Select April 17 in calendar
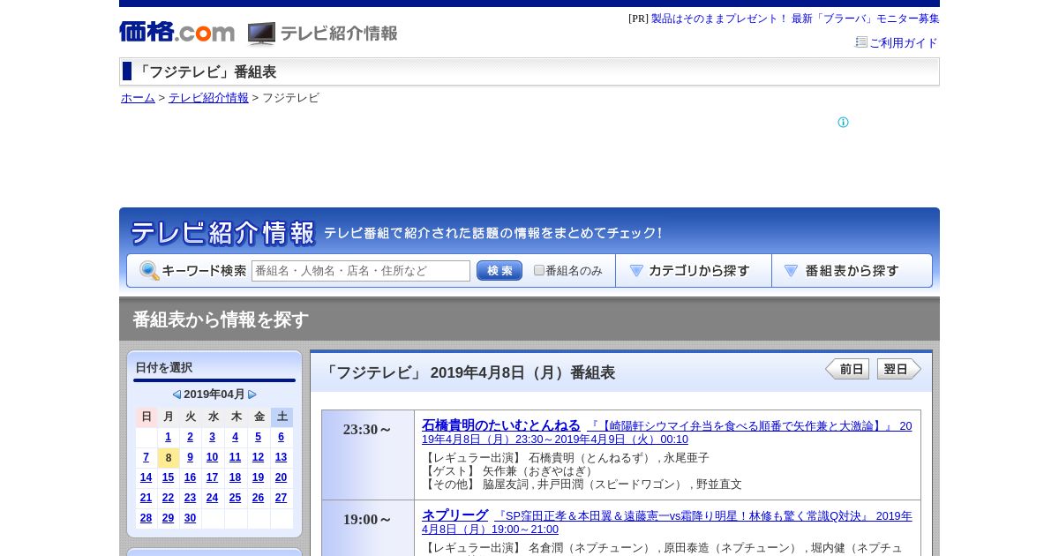The image size is (1059, 556). coord(212,477)
